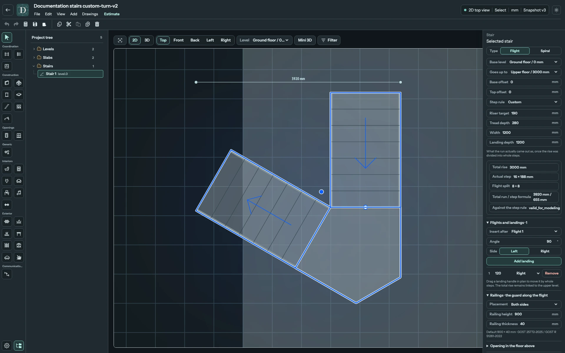
Task: Click the Filter button
Action: point(329,40)
